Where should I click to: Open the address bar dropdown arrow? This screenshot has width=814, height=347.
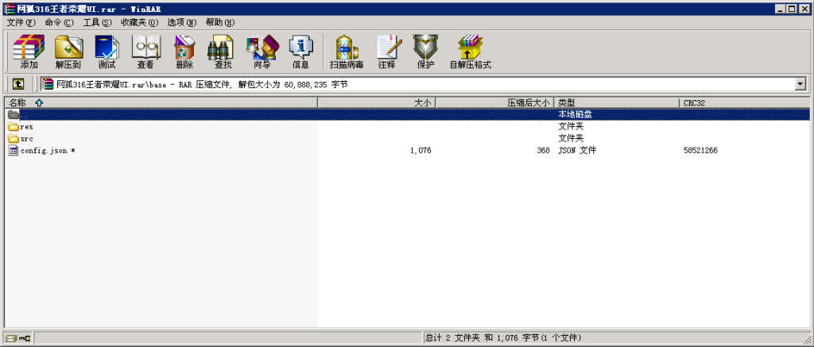pyautogui.click(x=800, y=83)
